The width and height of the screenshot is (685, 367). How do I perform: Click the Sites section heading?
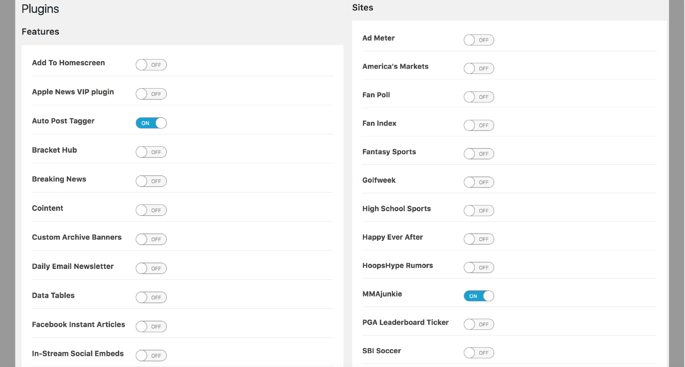pyautogui.click(x=363, y=8)
